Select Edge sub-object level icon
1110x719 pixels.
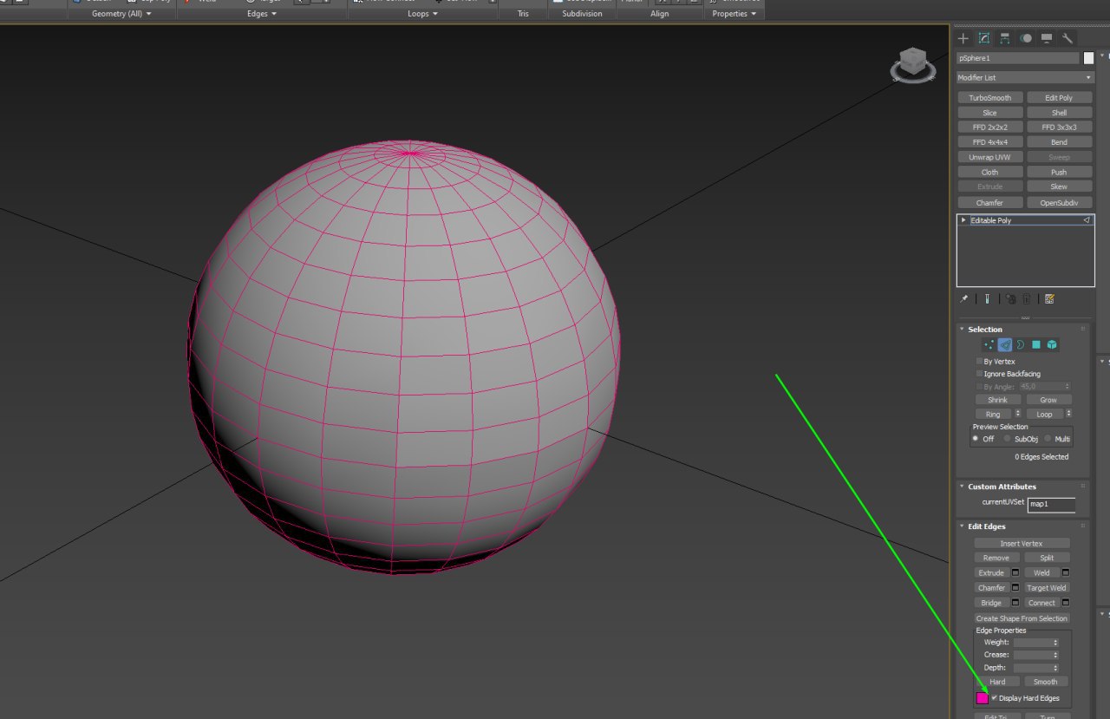pos(1005,344)
